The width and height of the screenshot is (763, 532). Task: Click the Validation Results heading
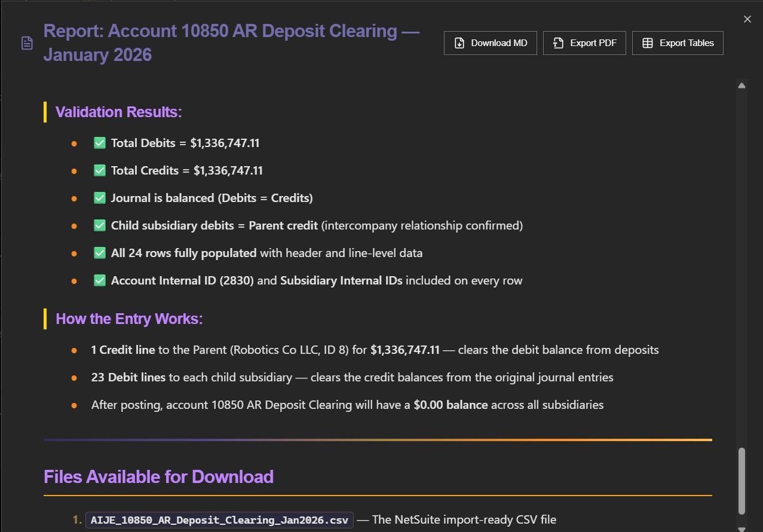(x=118, y=112)
